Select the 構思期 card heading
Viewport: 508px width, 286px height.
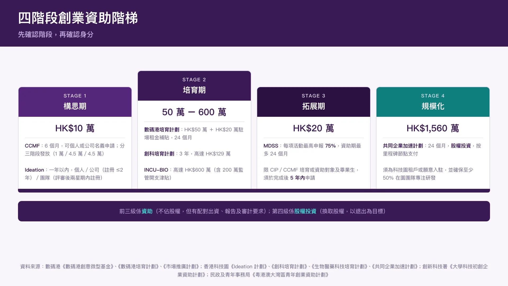point(75,106)
